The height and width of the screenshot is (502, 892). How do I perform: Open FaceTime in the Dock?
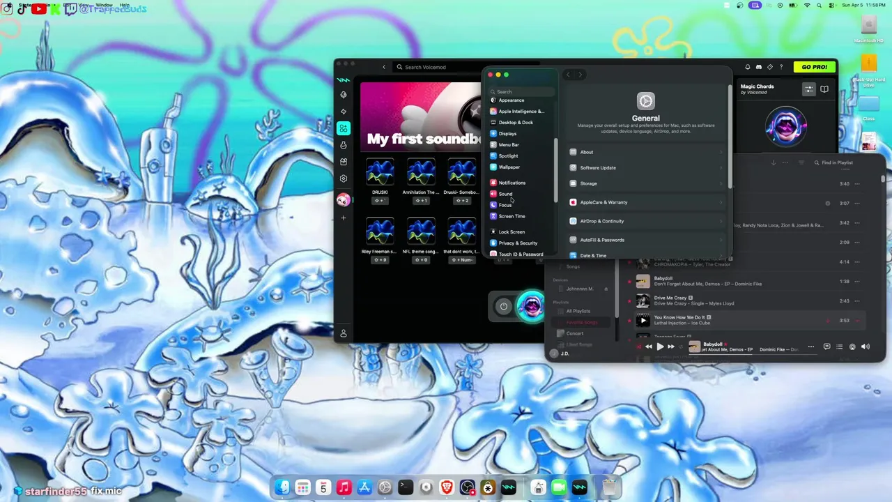(x=559, y=487)
